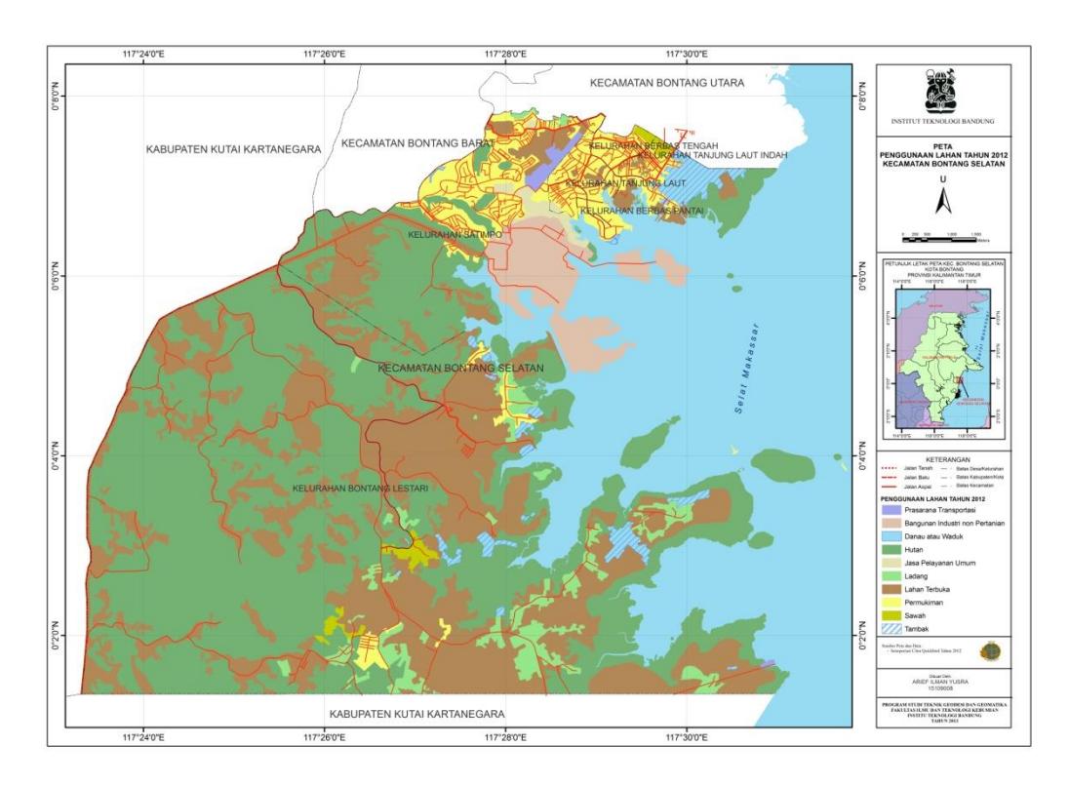
Task: Click the Jalan Batu dashed line symbol
Action: click(890, 478)
